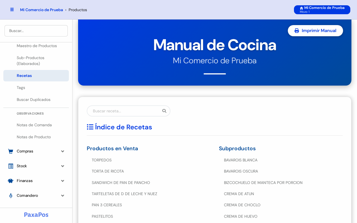Viewport: 357px width, 223px height.
Task: Open the TORTA DE RICOTA recipe
Action: 108,171
